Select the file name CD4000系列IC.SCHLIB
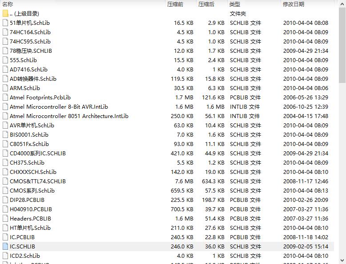Screen dimensions: 346x264 [38, 154]
